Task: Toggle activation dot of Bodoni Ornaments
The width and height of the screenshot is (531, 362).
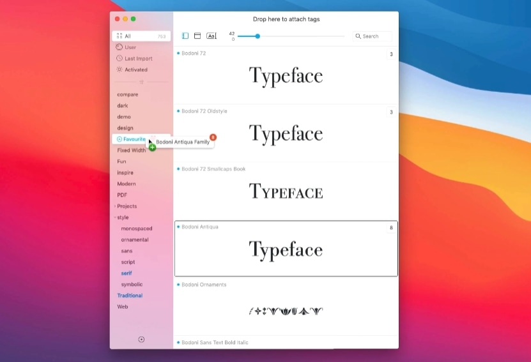Action: click(178, 285)
